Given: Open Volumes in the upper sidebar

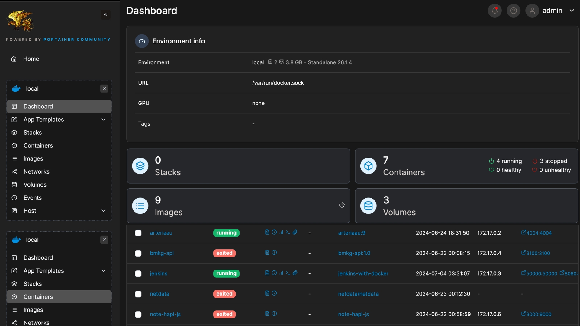Looking at the screenshot, I should coord(35,185).
